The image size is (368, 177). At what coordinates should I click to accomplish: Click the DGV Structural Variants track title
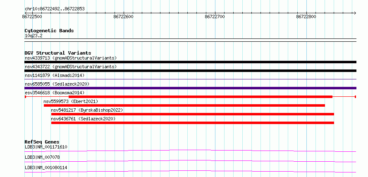[x=58, y=53]
